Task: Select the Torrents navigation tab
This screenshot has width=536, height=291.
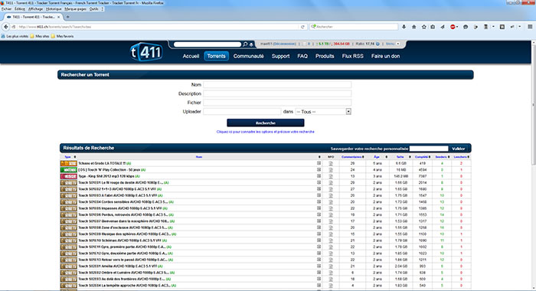Action: [x=217, y=56]
